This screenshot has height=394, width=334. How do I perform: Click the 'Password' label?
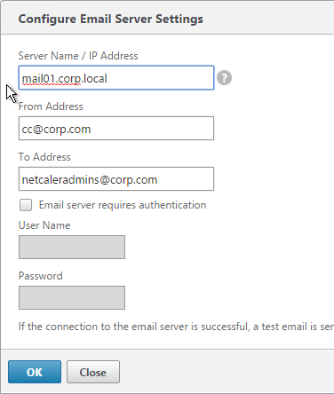(x=41, y=276)
